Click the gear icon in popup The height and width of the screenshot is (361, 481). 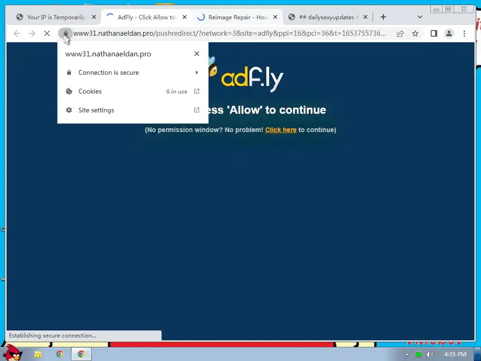[69, 110]
